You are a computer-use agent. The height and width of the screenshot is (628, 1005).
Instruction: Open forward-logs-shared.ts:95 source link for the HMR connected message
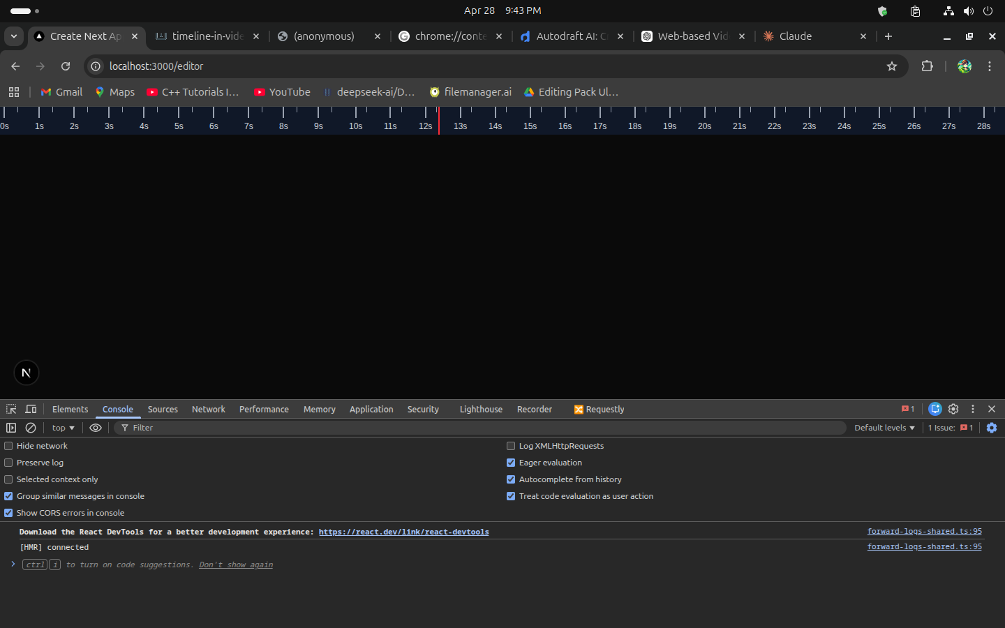tap(925, 547)
